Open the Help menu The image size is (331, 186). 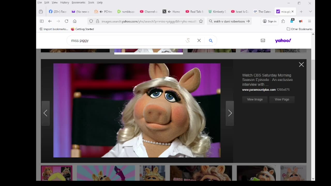tap(100, 3)
